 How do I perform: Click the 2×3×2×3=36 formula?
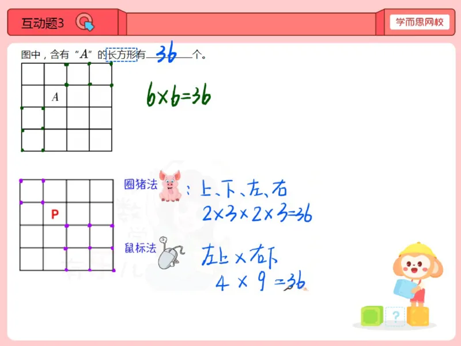(x=257, y=213)
